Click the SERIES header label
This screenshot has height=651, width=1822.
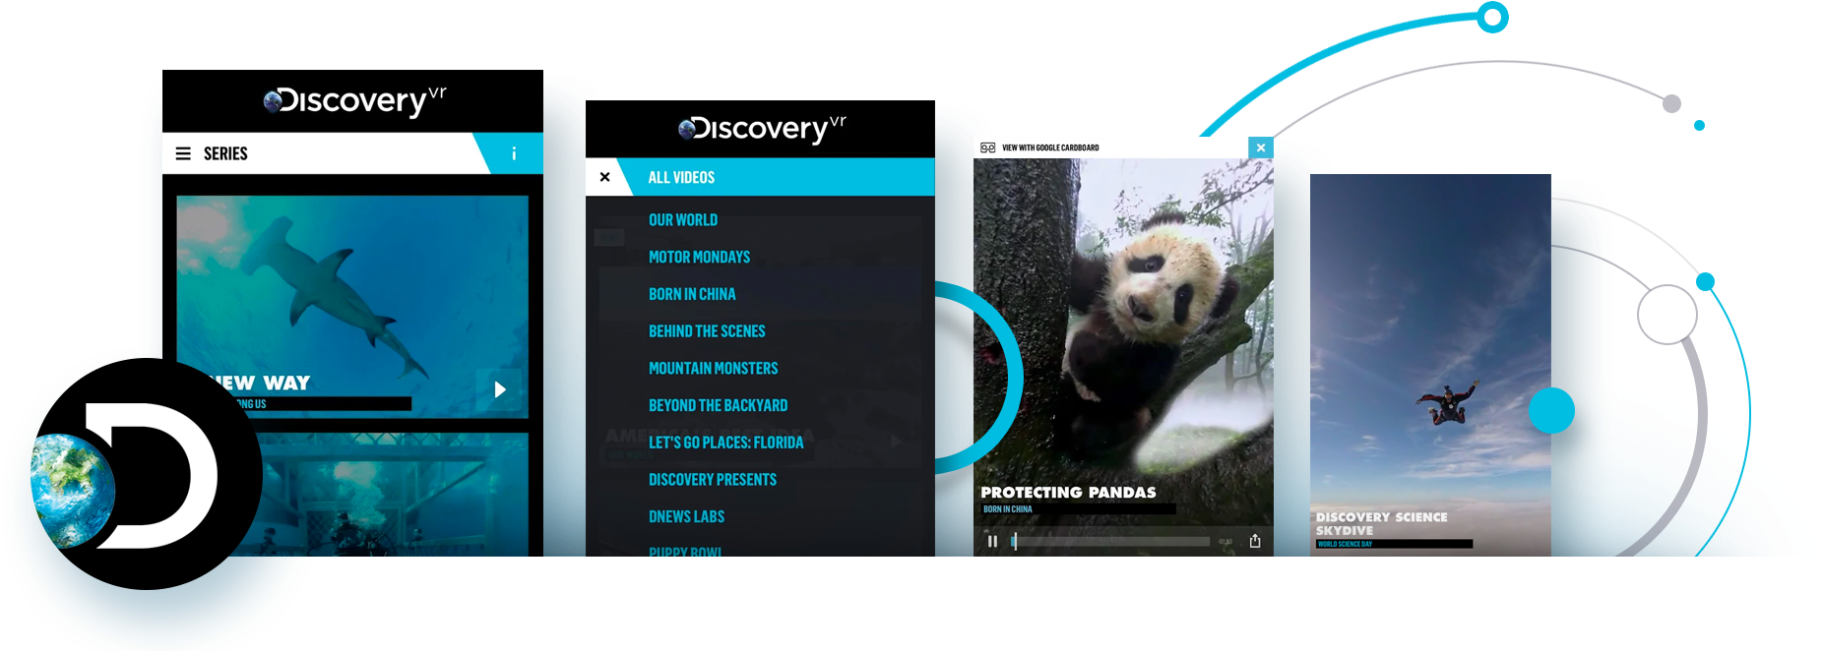tap(225, 153)
